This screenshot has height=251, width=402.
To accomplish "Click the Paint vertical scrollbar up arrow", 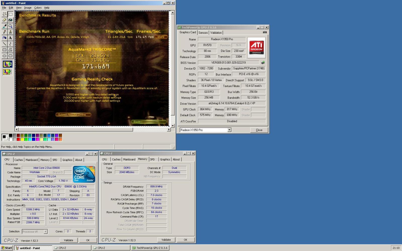I will click(x=173, y=13).
